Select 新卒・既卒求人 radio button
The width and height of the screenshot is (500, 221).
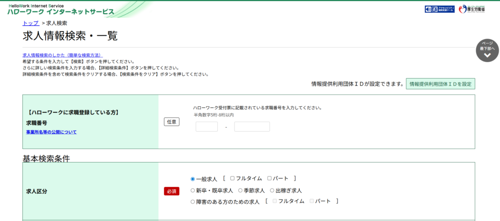[x=192, y=190]
